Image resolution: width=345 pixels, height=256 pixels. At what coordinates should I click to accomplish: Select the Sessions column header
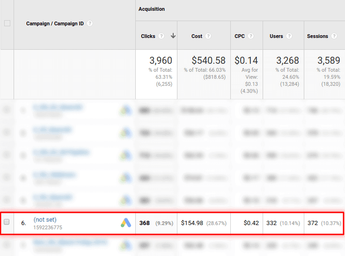(317, 36)
